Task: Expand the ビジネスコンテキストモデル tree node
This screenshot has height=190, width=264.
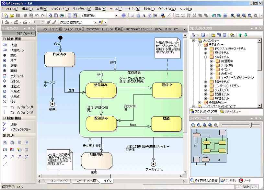Action: tap(205, 49)
